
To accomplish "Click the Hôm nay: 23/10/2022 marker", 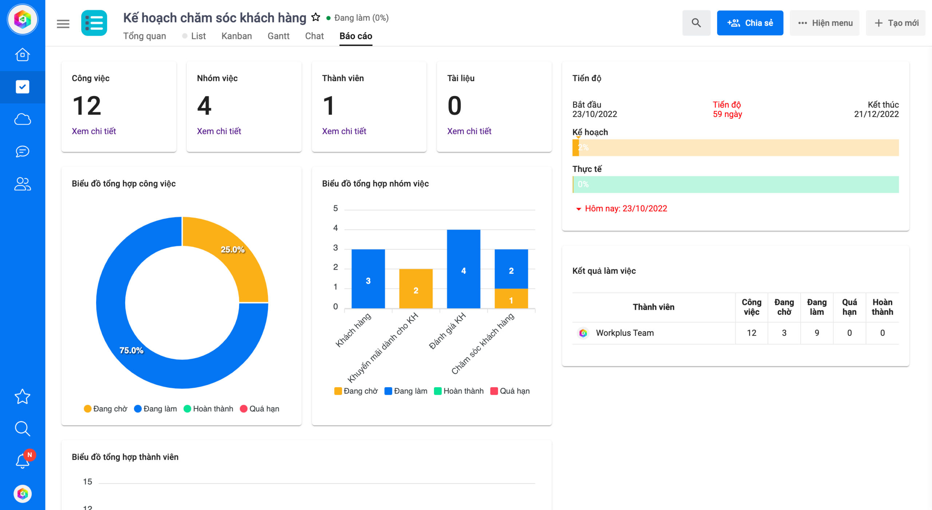I will (x=621, y=209).
